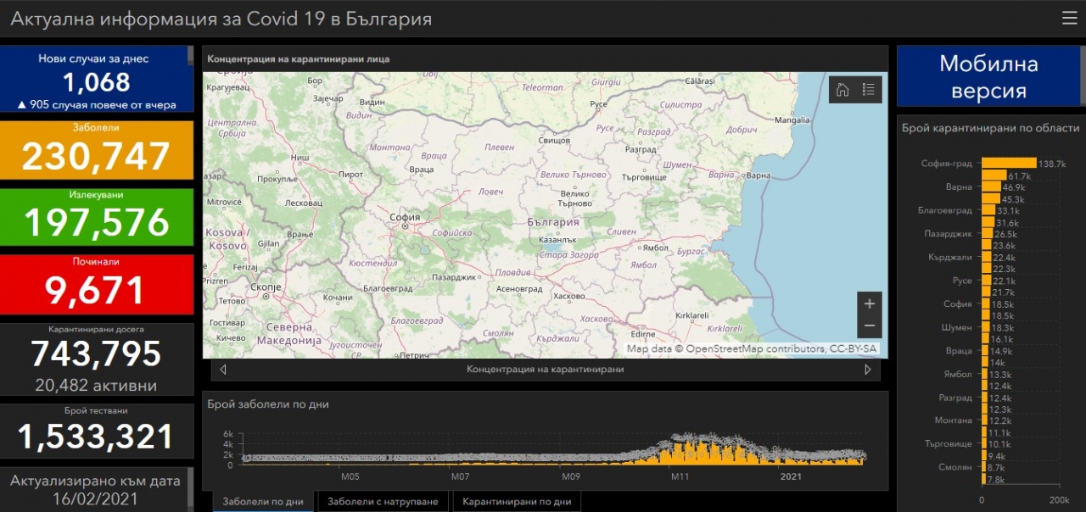The width and height of the screenshot is (1086, 512).
Task: Select the orange 'Заболели' 230,747 tile
Action: (x=97, y=150)
